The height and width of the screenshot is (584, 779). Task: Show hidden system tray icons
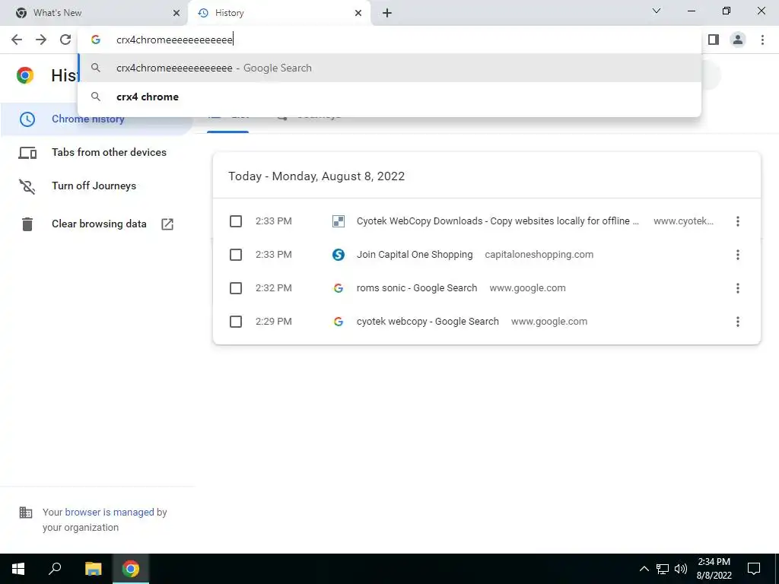[x=644, y=569]
